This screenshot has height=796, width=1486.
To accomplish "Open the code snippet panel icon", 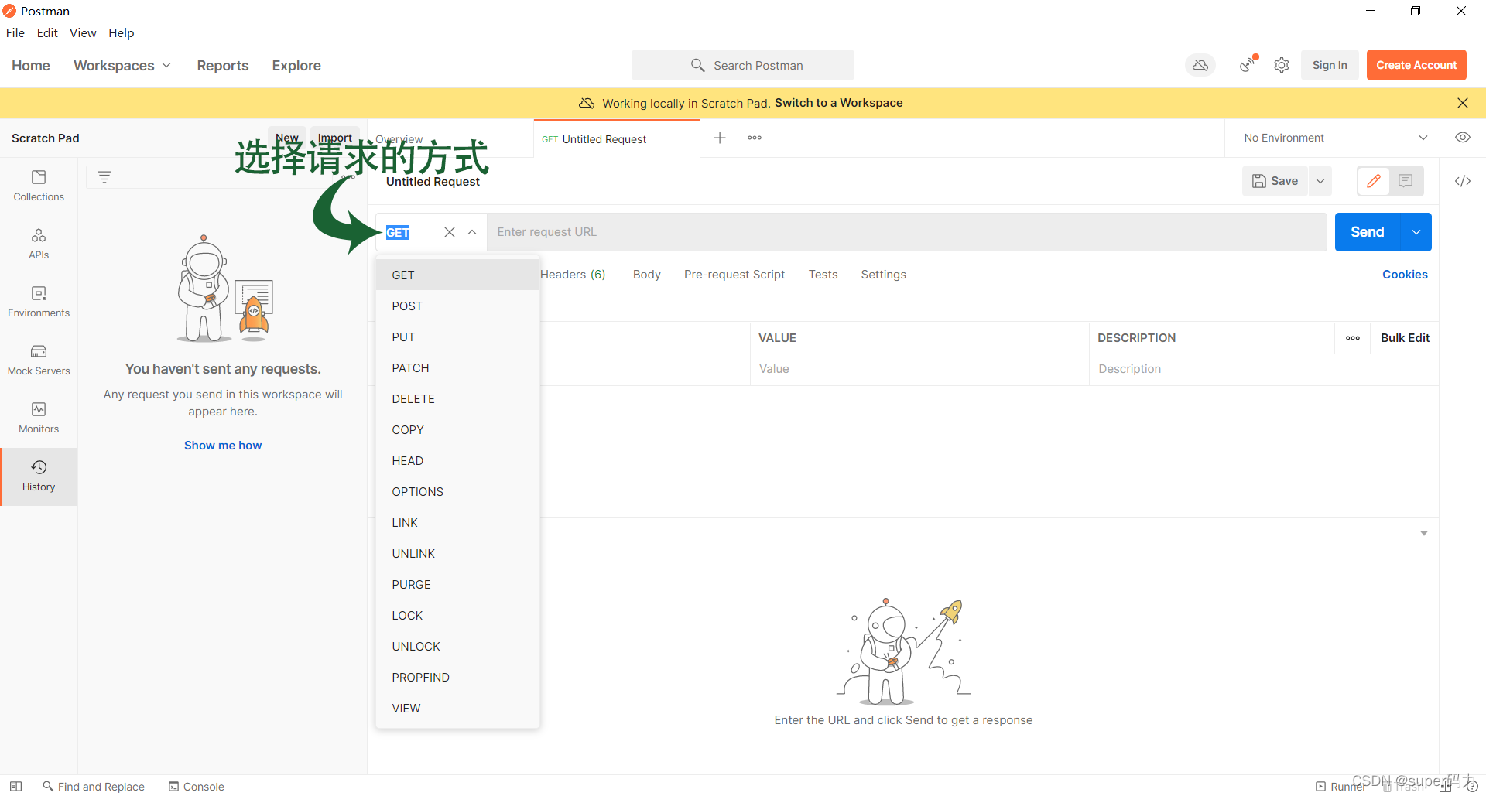I will pyautogui.click(x=1463, y=181).
